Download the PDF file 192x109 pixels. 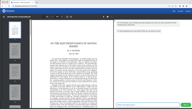coord(103,17)
